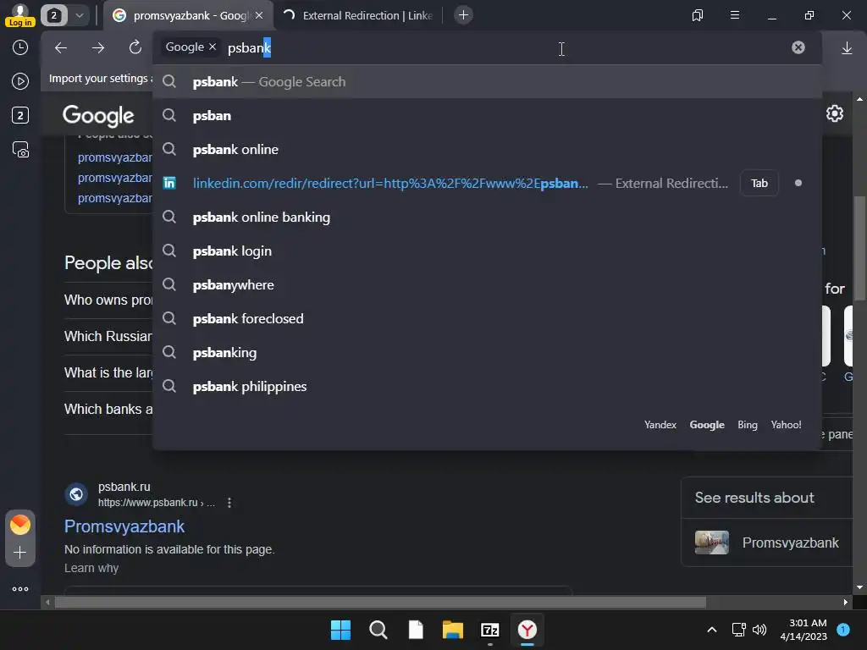Reload the current page

135,47
